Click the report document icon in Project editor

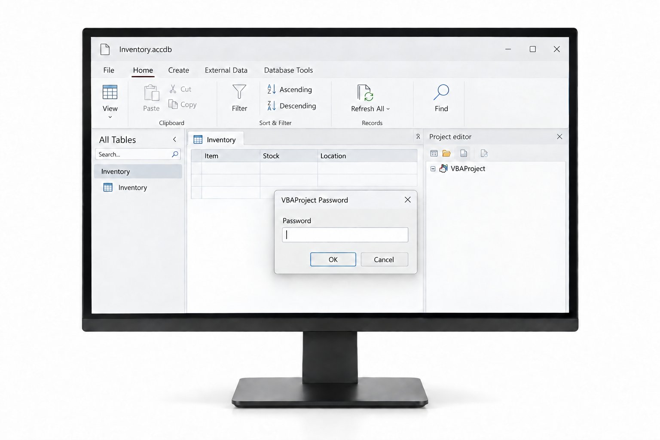click(x=464, y=153)
